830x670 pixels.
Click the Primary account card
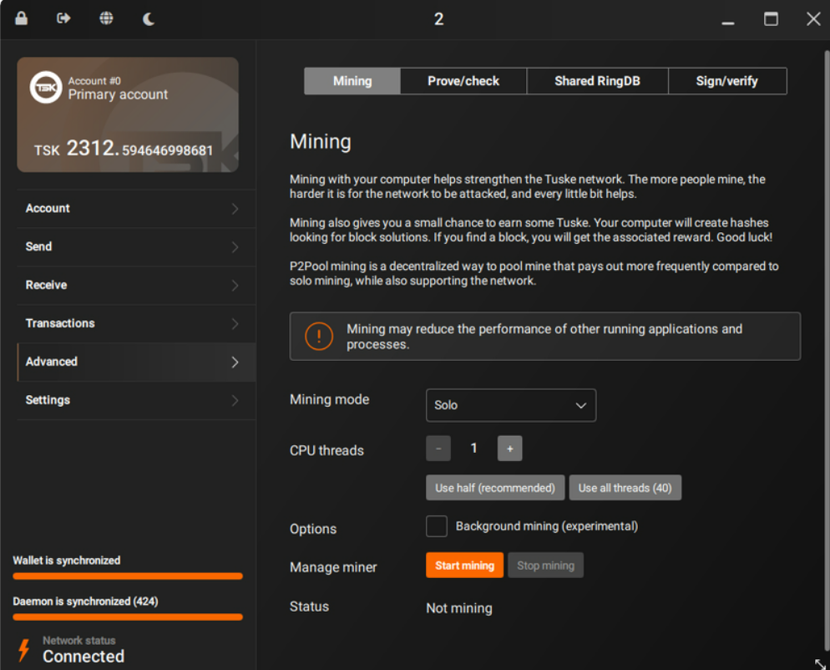click(128, 114)
